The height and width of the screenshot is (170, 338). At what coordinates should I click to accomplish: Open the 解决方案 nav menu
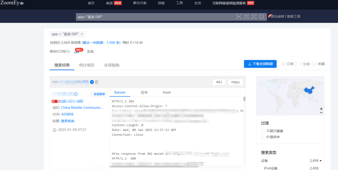click(140, 3)
